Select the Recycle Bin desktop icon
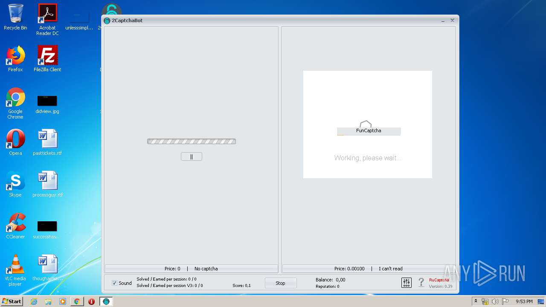The height and width of the screenshot is (307, 546). click(15, 17)
